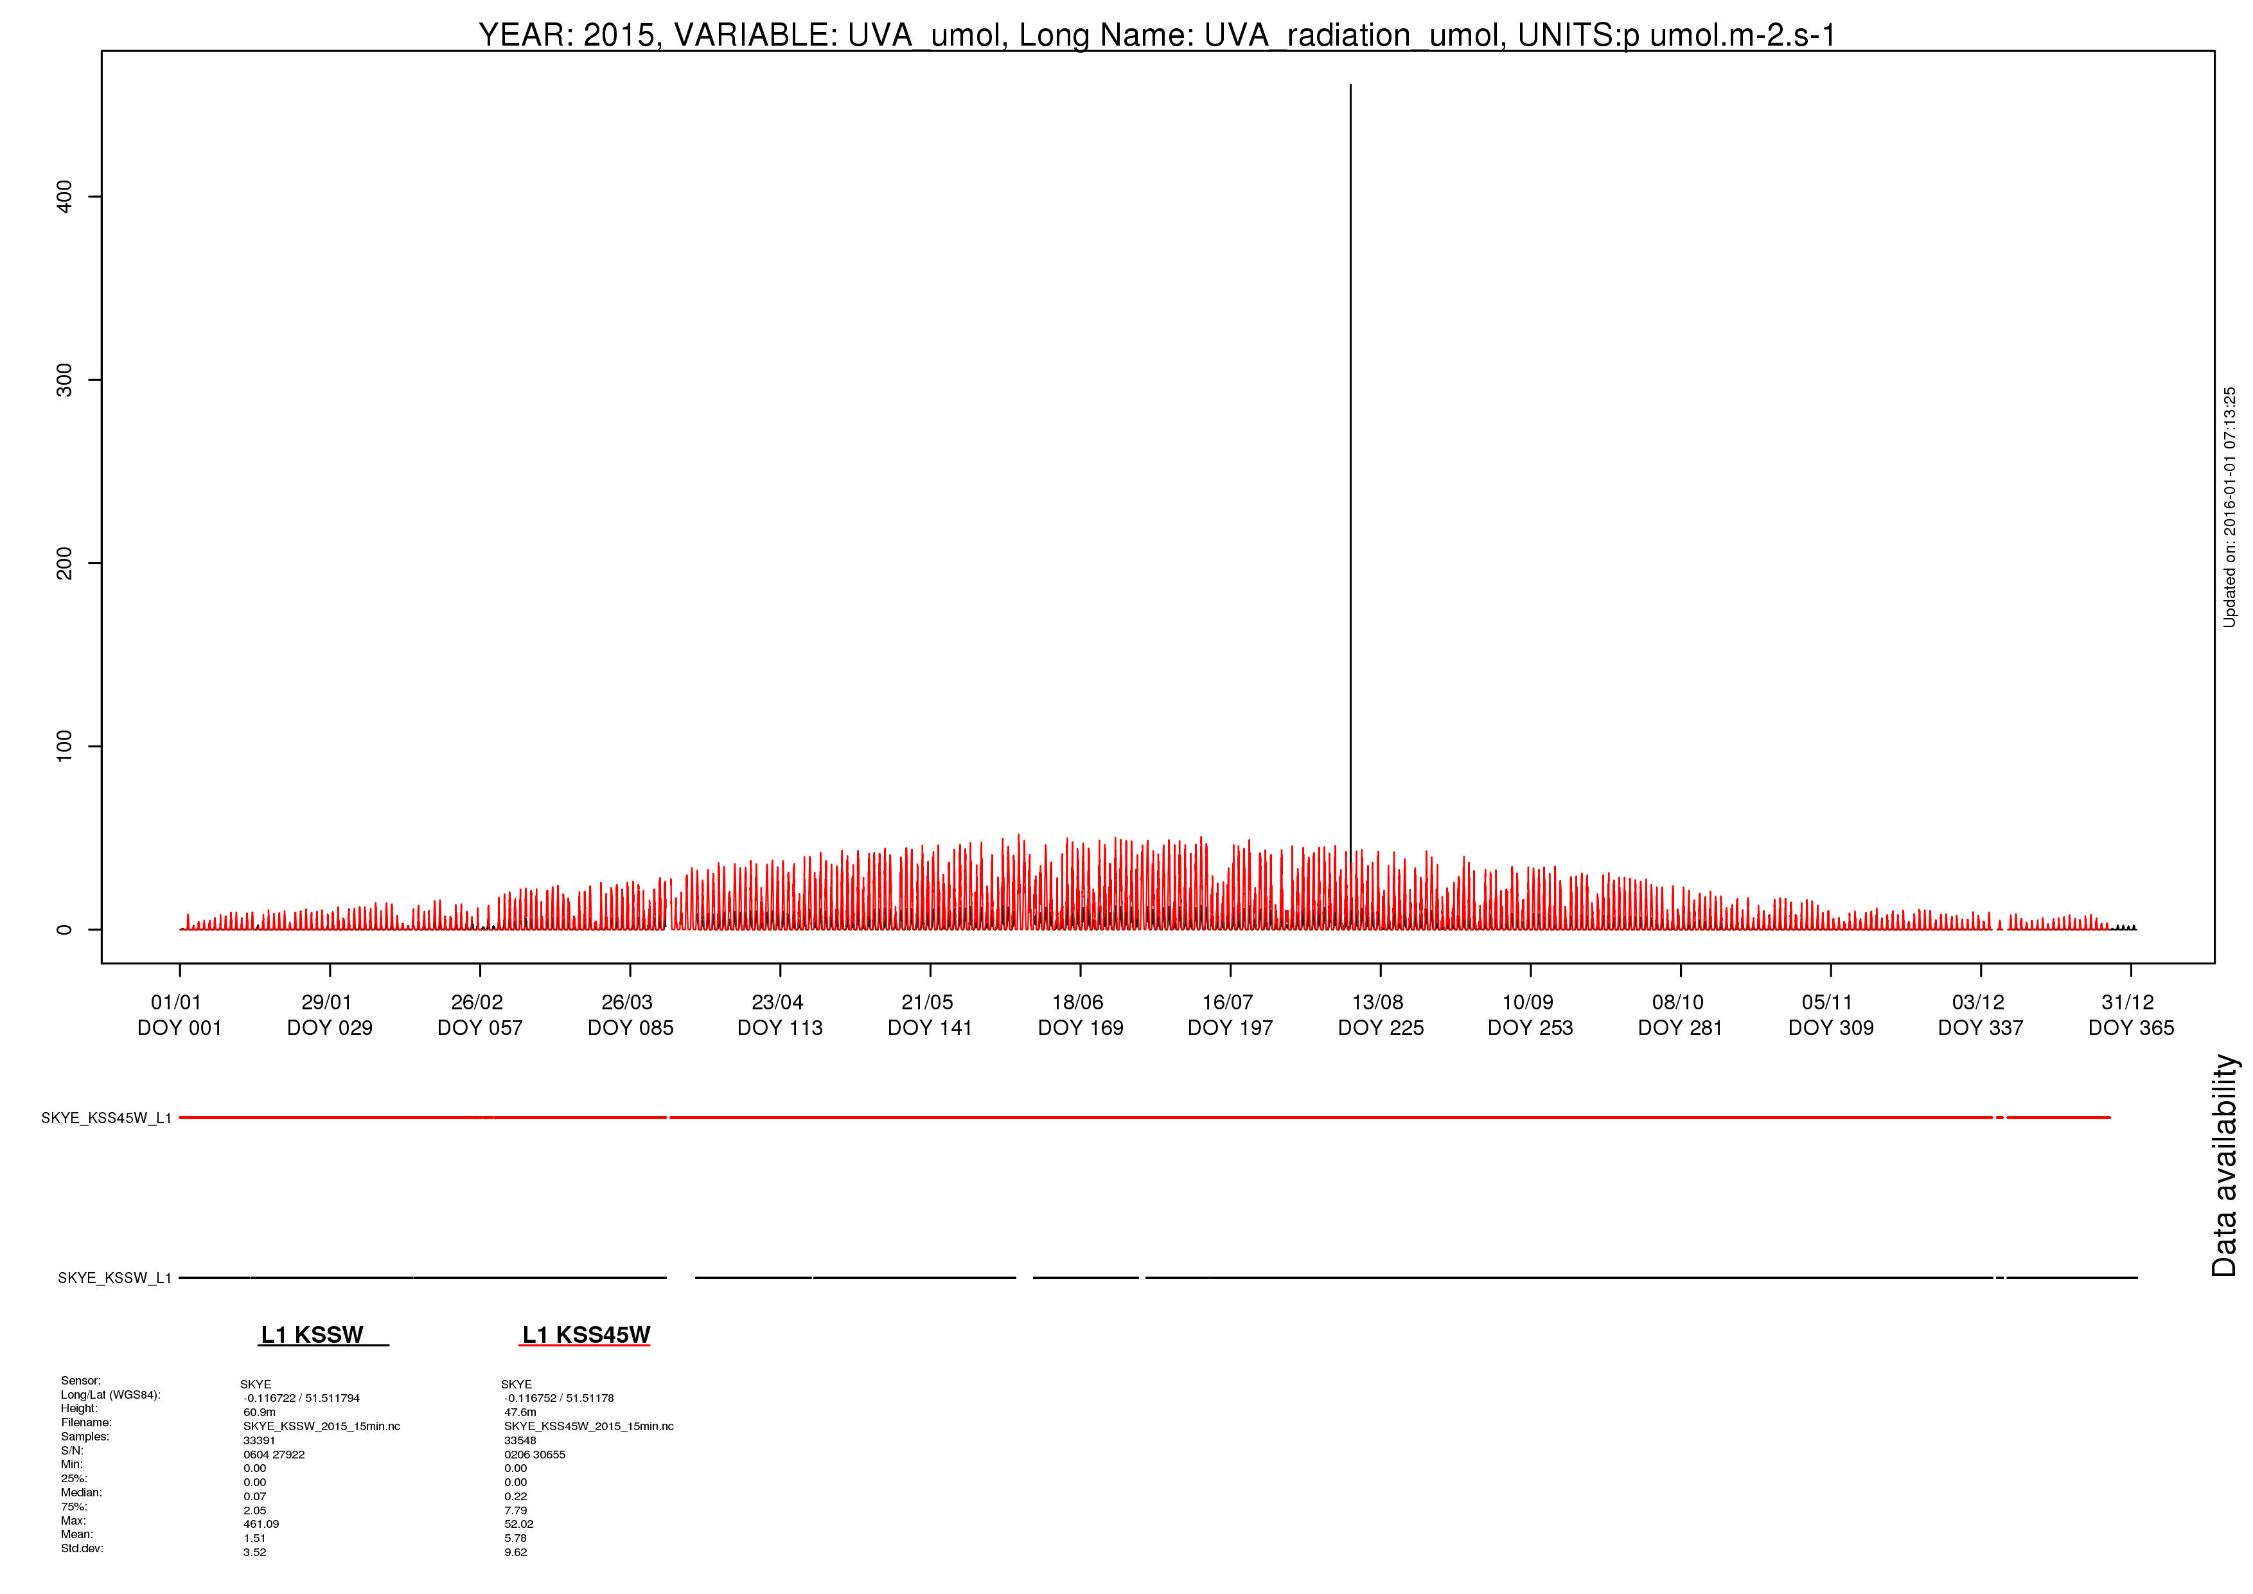Click the x-axis label 01/01 DOY 001
This screenshot has width=2253, height=1594.
tap(180, 1015)
